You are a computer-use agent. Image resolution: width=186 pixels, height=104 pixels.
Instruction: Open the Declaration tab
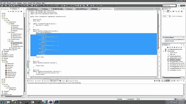click(46, 81)
